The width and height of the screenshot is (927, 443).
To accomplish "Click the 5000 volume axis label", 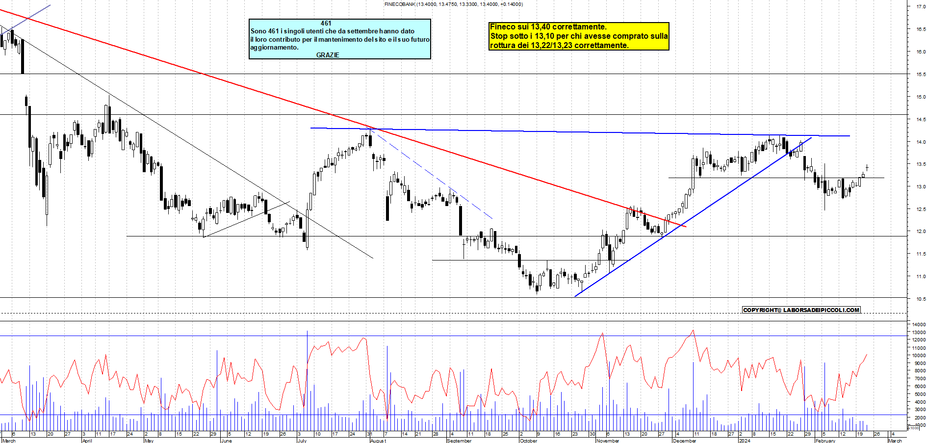I will click(920, 394).
